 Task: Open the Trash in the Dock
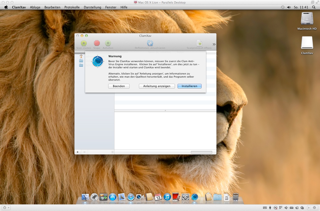coord(236,197)
